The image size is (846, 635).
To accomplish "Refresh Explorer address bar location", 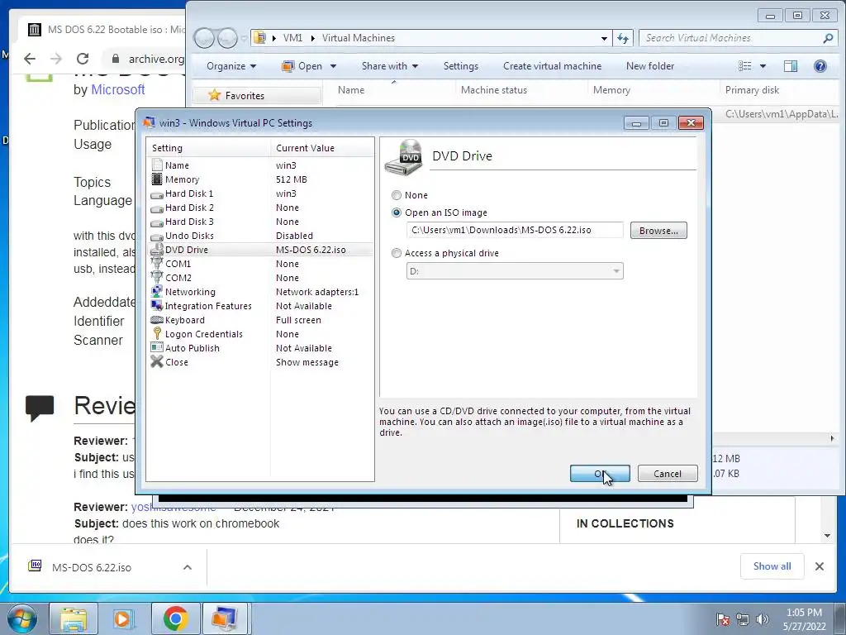I will 623,38.
